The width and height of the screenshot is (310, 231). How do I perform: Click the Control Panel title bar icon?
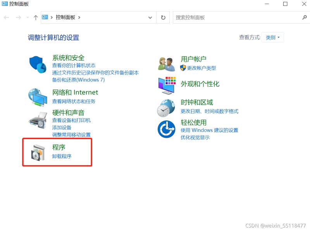tap(5, 3)
